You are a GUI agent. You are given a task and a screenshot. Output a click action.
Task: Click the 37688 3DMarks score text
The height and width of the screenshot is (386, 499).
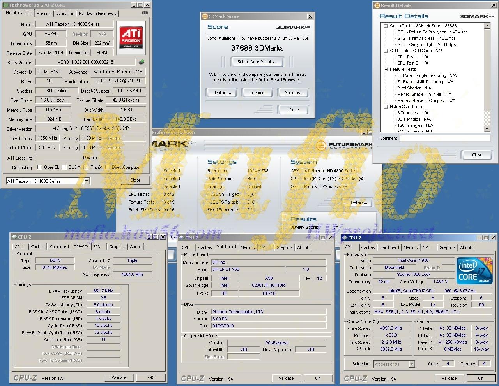(x=257, y=48)
